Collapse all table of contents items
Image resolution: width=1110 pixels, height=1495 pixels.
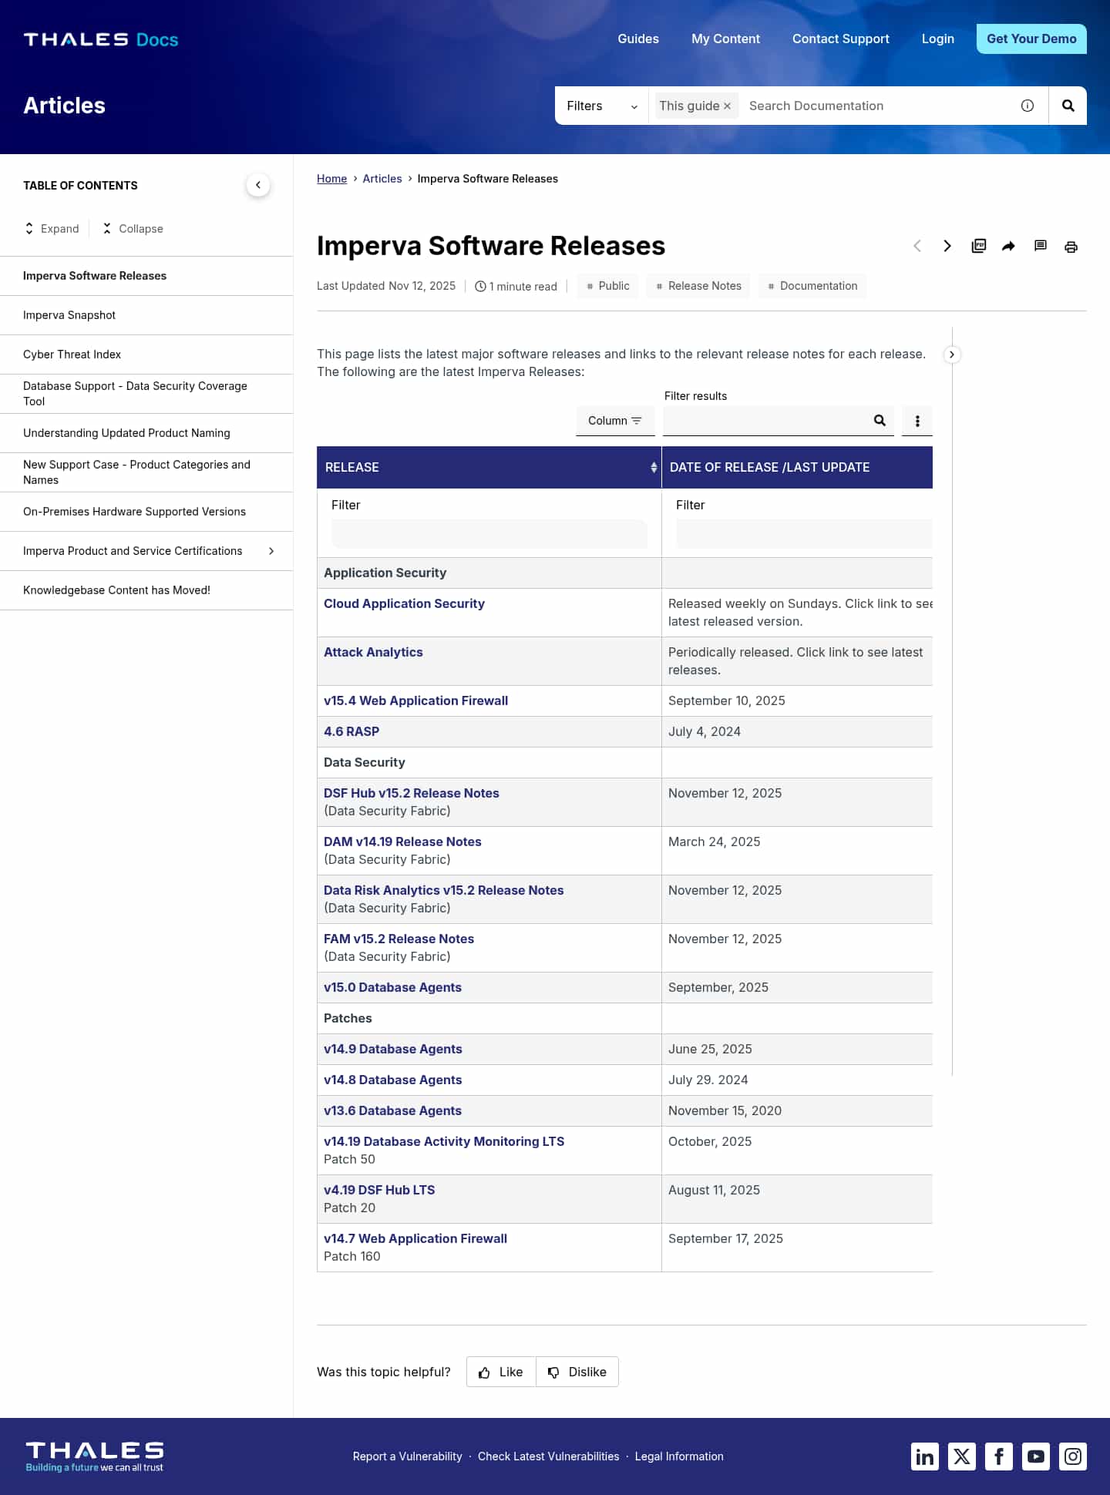[133, 229]
